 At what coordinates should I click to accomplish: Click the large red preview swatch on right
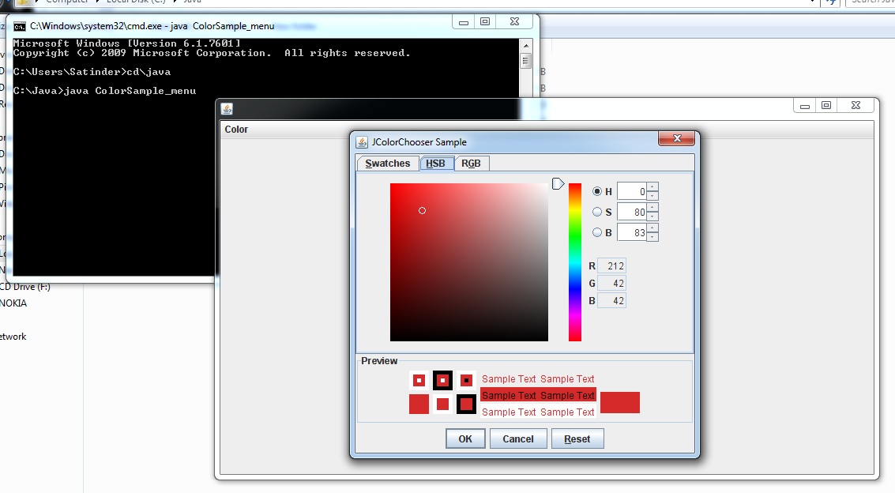(620, 402)
